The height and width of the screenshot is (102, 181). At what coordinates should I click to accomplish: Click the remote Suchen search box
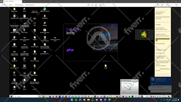coord(26,96)
